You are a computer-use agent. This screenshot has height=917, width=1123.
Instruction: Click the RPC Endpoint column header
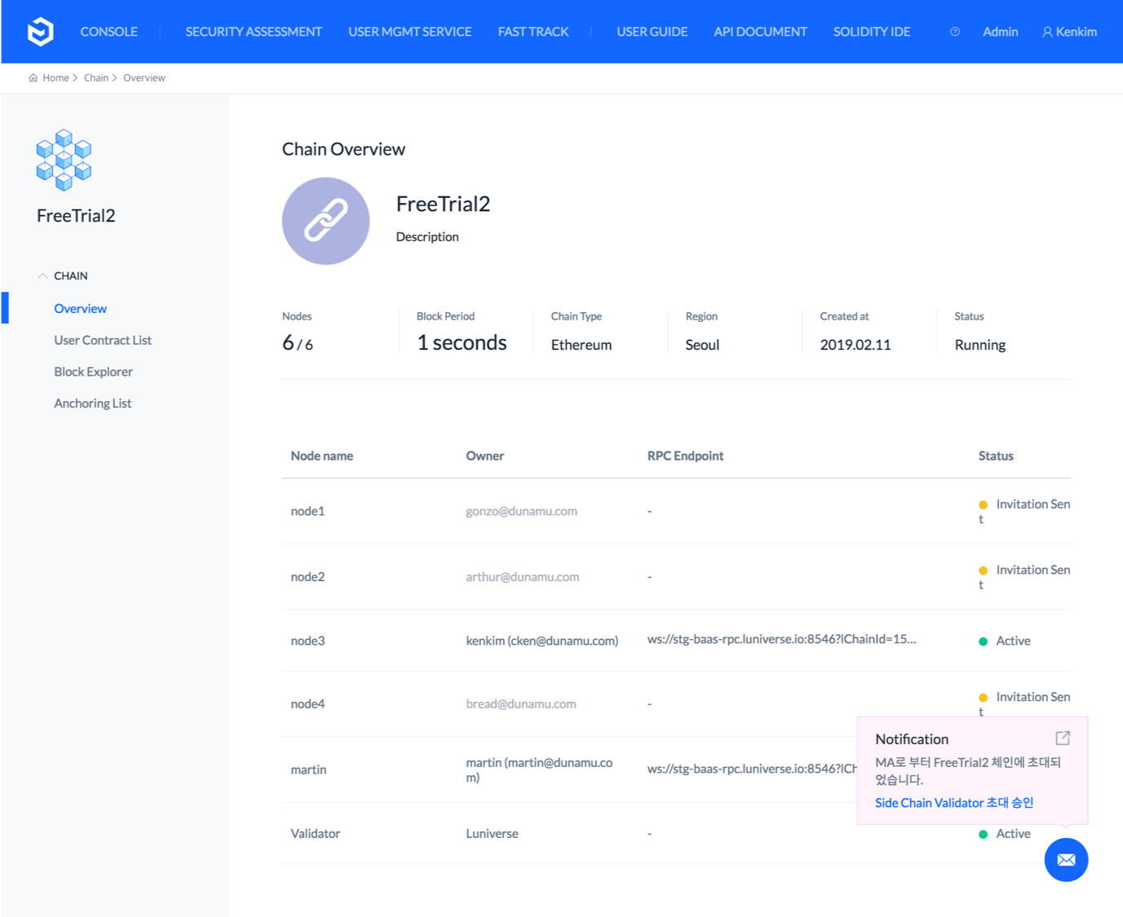pos(685,456)
